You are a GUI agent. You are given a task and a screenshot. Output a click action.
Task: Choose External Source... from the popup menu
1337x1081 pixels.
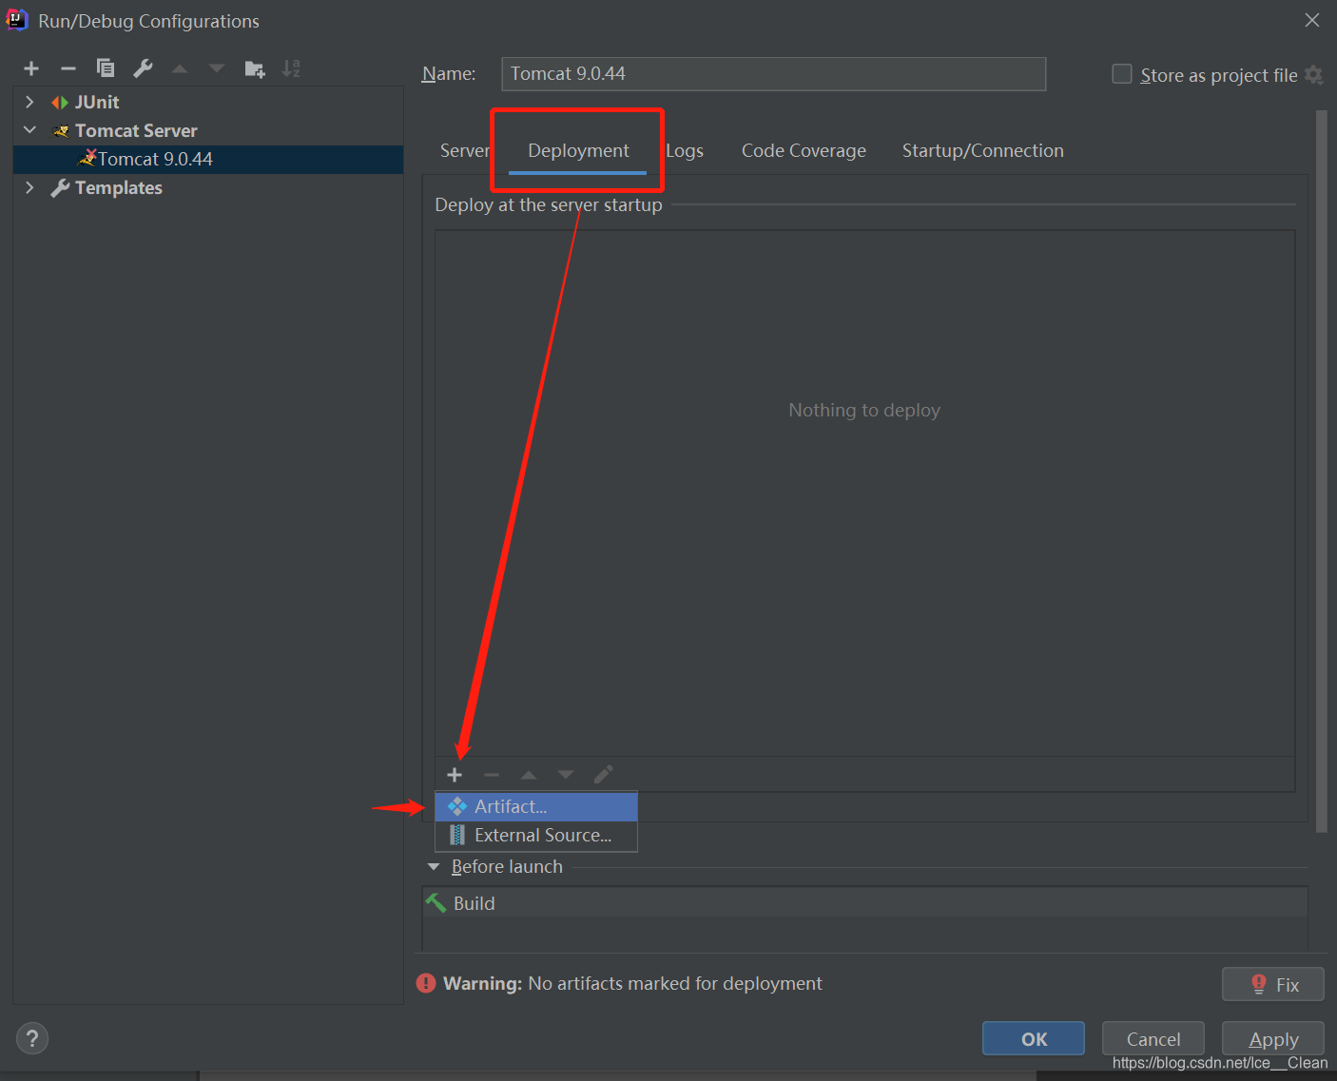536,835
